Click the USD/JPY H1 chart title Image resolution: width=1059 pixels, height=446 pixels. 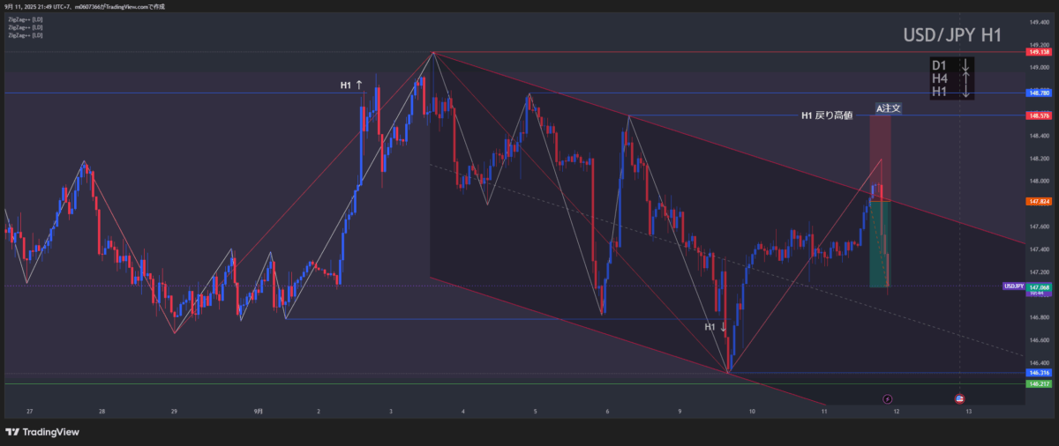[x=951, y=35]
